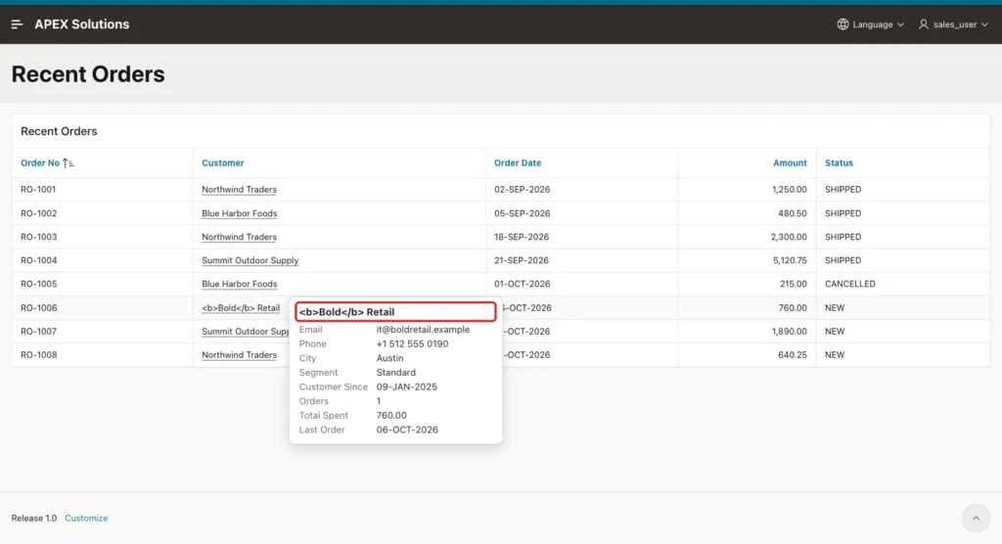
Task: Expand the Language dropdown
Action: [871, 24]
